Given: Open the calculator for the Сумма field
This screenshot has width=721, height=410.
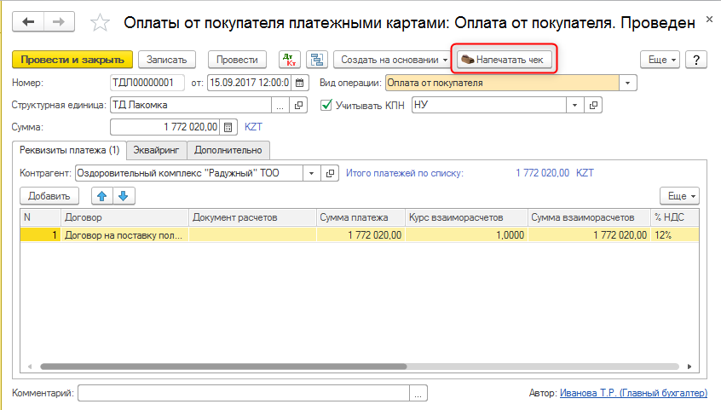Looking at the screenshot, I should tap(228, 127).
